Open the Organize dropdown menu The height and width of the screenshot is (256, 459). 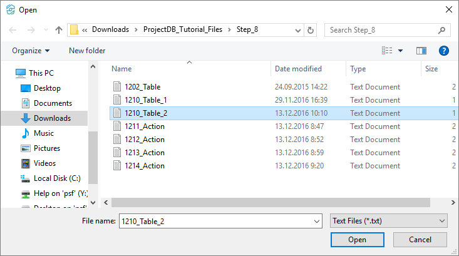click(31, 51)
